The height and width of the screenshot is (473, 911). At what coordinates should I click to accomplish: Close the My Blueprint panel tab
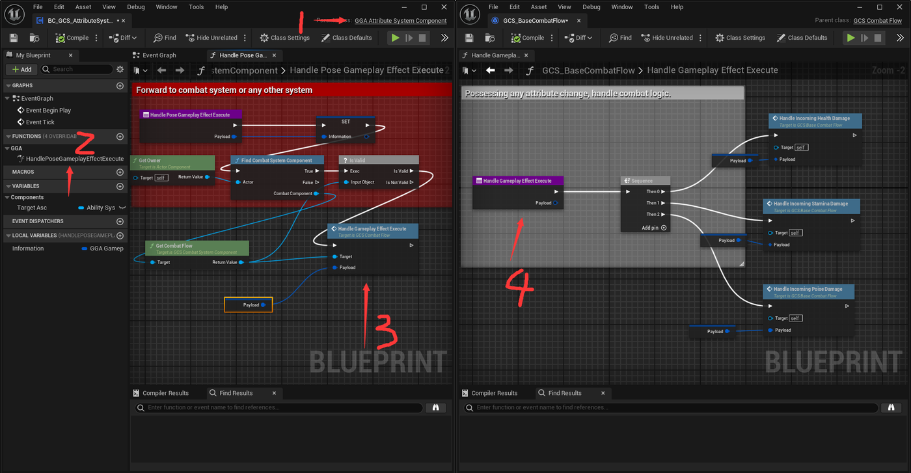[70, 55]
